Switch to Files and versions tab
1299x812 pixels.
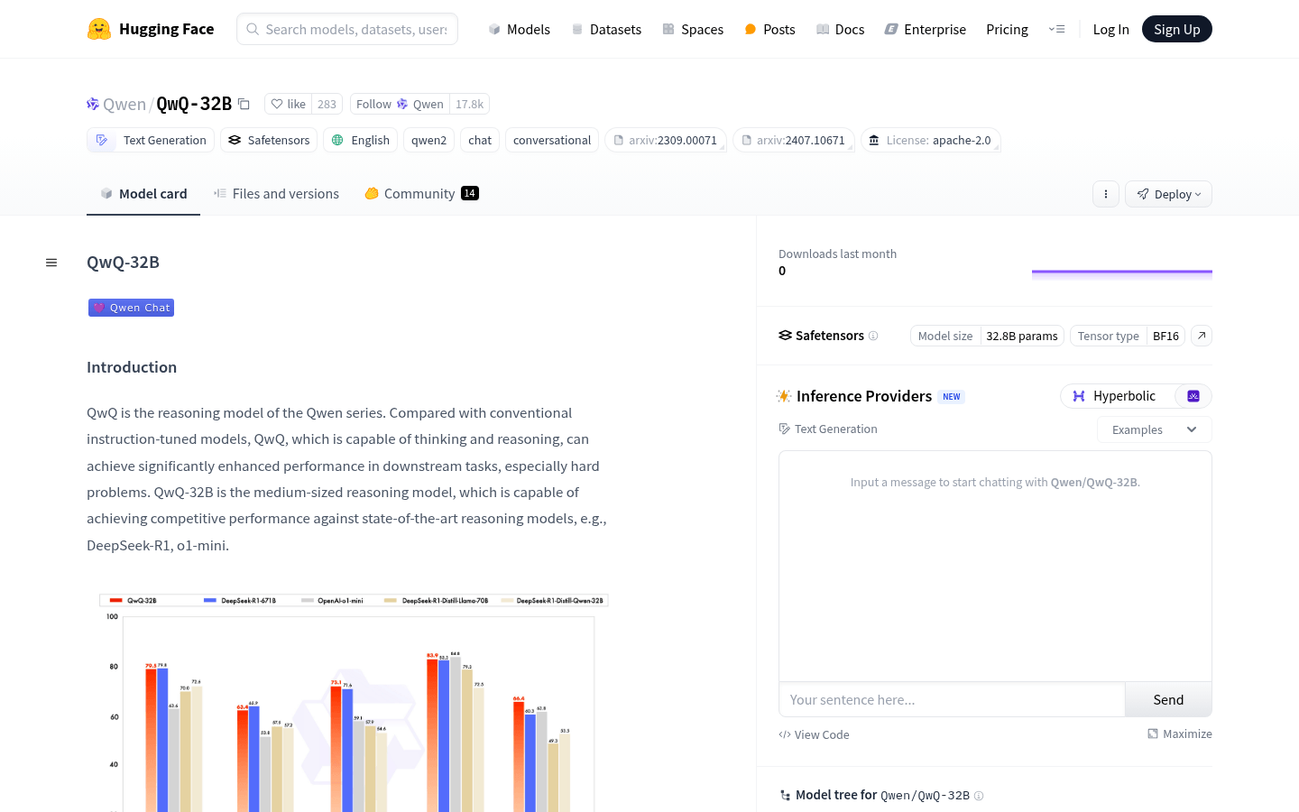coord(276,193)
